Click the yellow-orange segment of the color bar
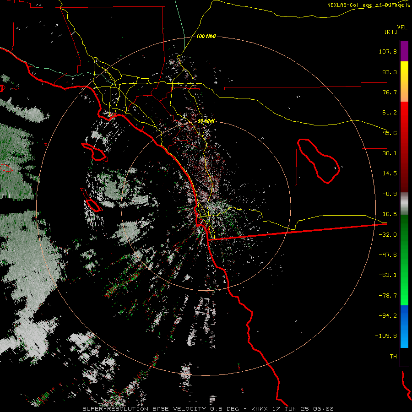This screenshot has height=412, width=412. (x=404, y=81)
